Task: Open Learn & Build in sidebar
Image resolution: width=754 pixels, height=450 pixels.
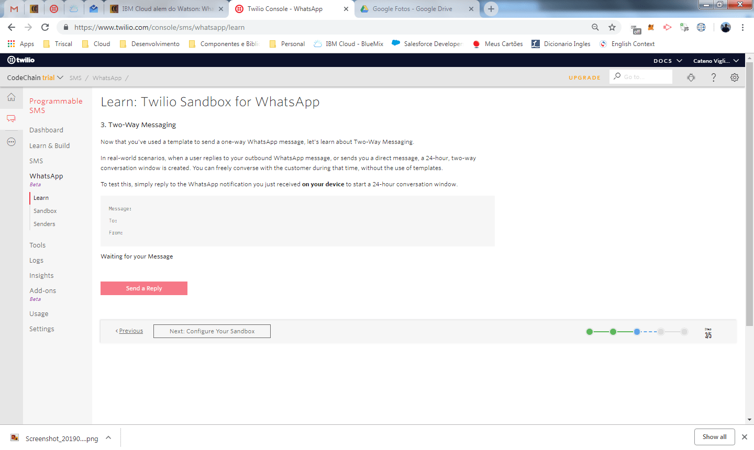Action: coord(50,145)
